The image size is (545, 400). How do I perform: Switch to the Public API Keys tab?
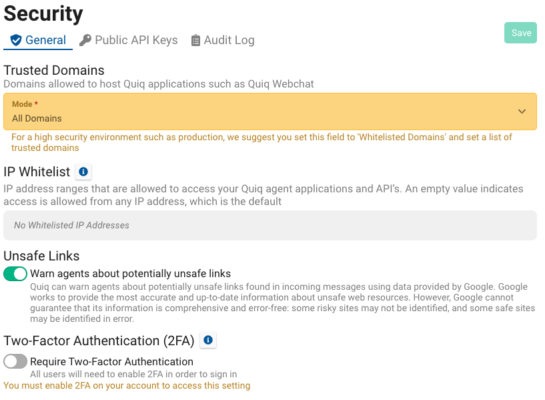pyautogui.click(x=128, y=40)
